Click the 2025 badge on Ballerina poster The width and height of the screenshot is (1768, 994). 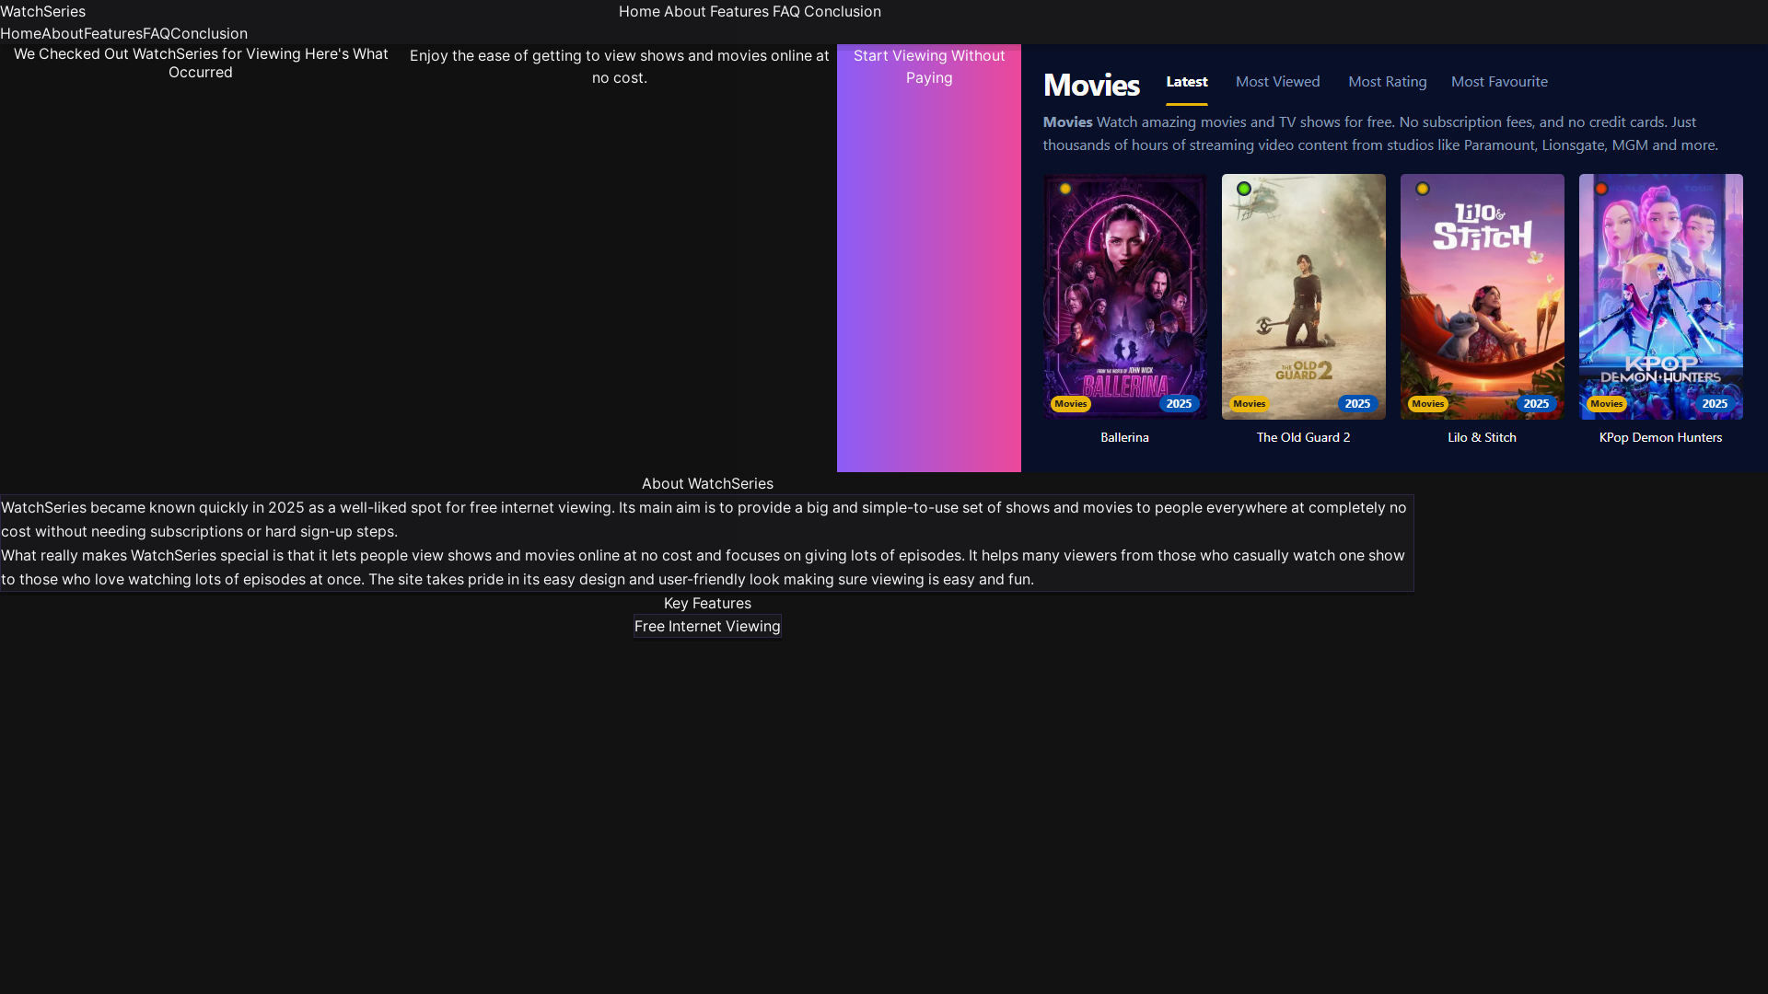pos(1179,404)
